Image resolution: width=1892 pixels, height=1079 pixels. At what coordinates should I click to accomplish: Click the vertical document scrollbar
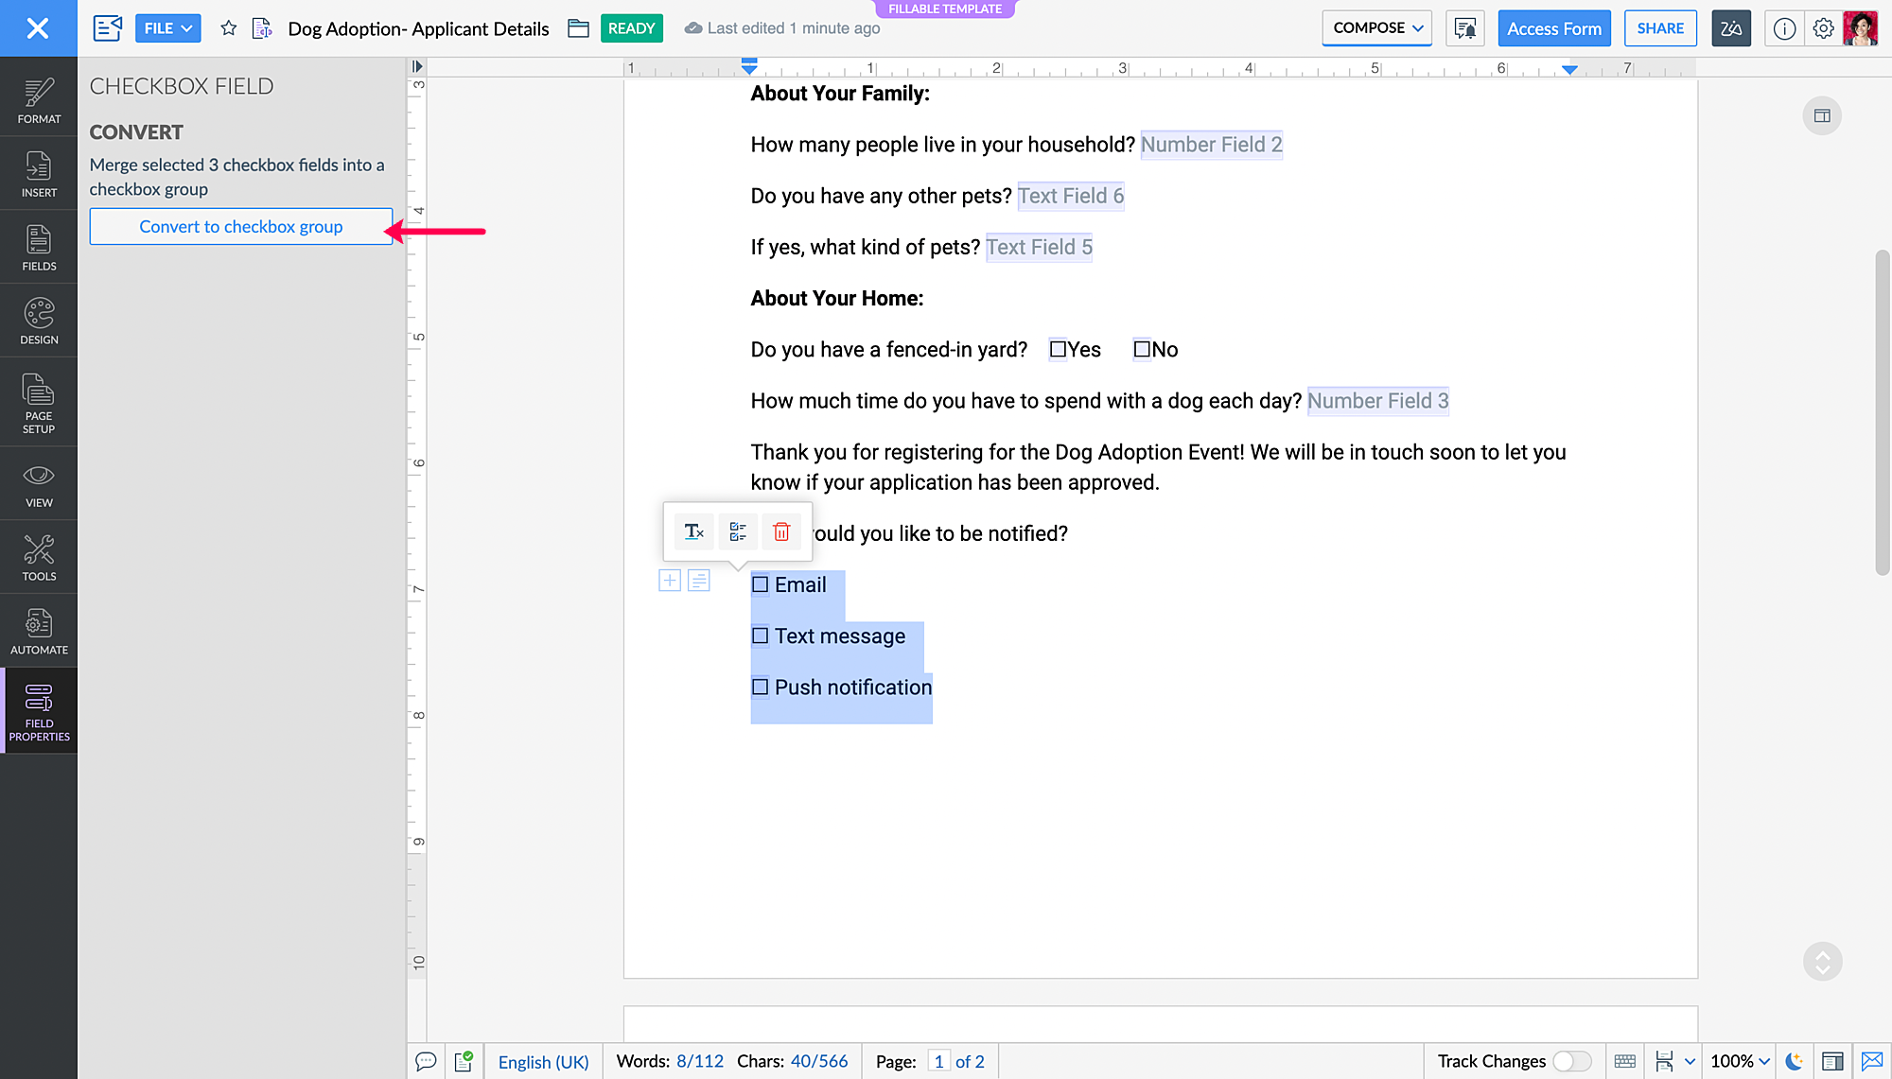(1882, 411)
